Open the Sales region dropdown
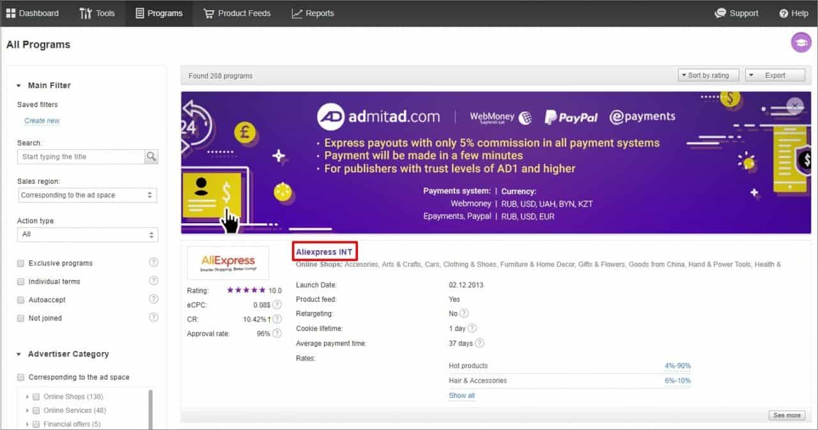818x430 pixels. [87, 195]
